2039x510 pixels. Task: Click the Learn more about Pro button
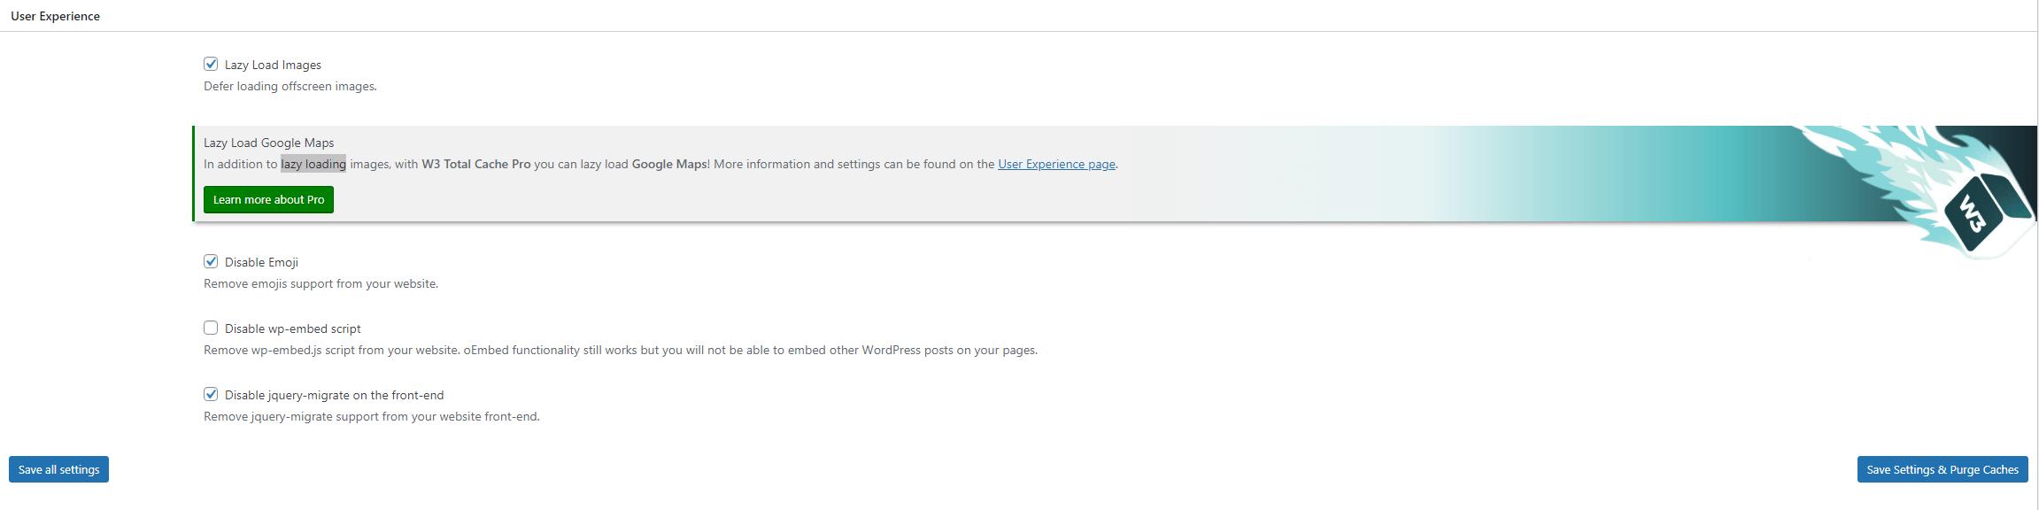tap(268, 199)
